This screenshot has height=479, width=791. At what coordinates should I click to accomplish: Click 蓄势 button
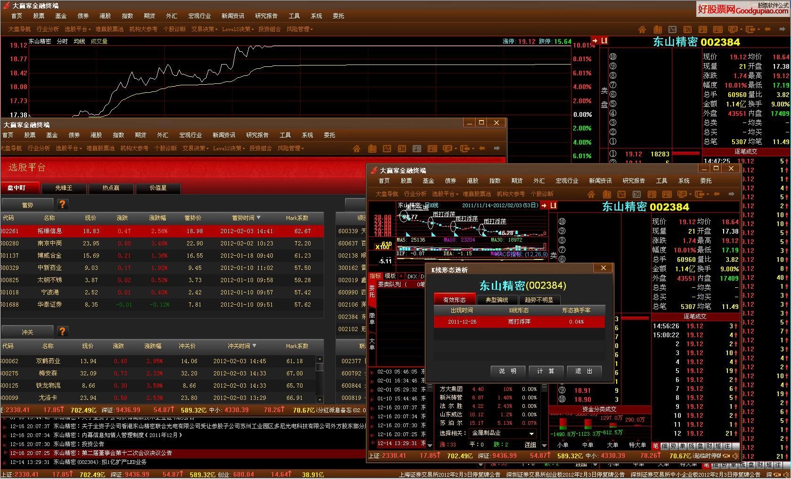(x=27, y=205)
